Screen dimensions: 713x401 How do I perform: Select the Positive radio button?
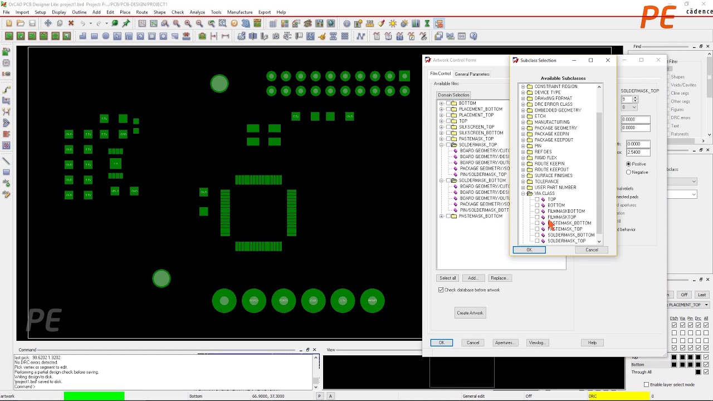(x=628, y=164)
